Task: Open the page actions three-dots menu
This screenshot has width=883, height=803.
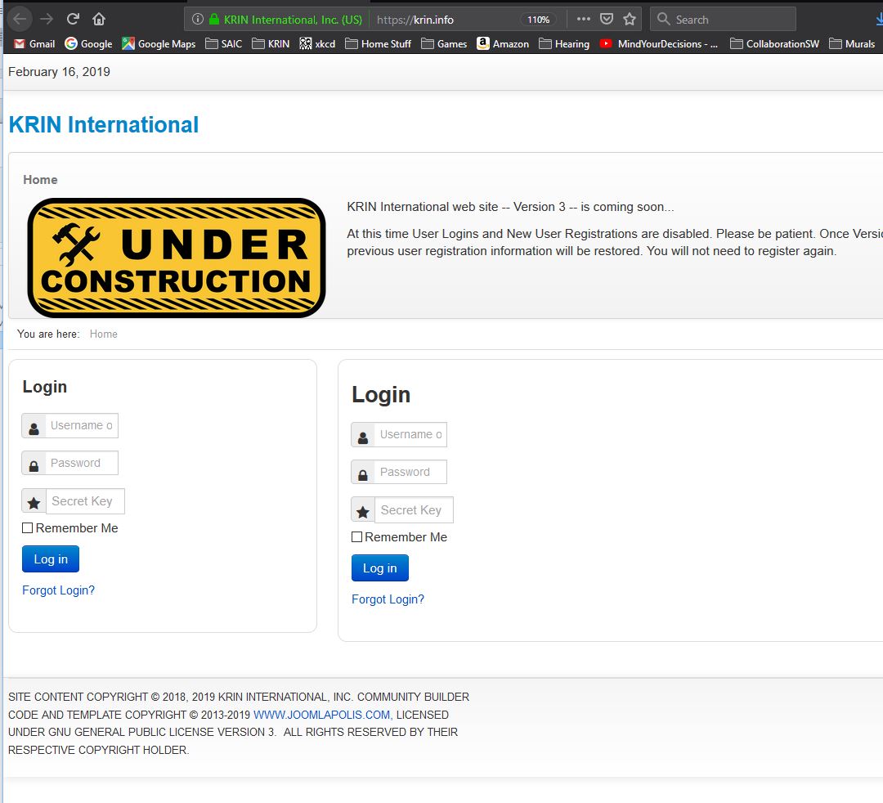Action: pyautogui.click(x=584, y=19)
